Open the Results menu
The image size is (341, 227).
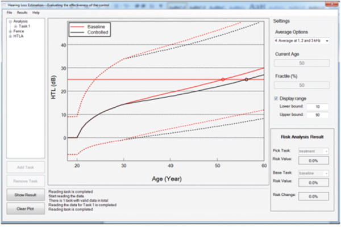[22, 12]
